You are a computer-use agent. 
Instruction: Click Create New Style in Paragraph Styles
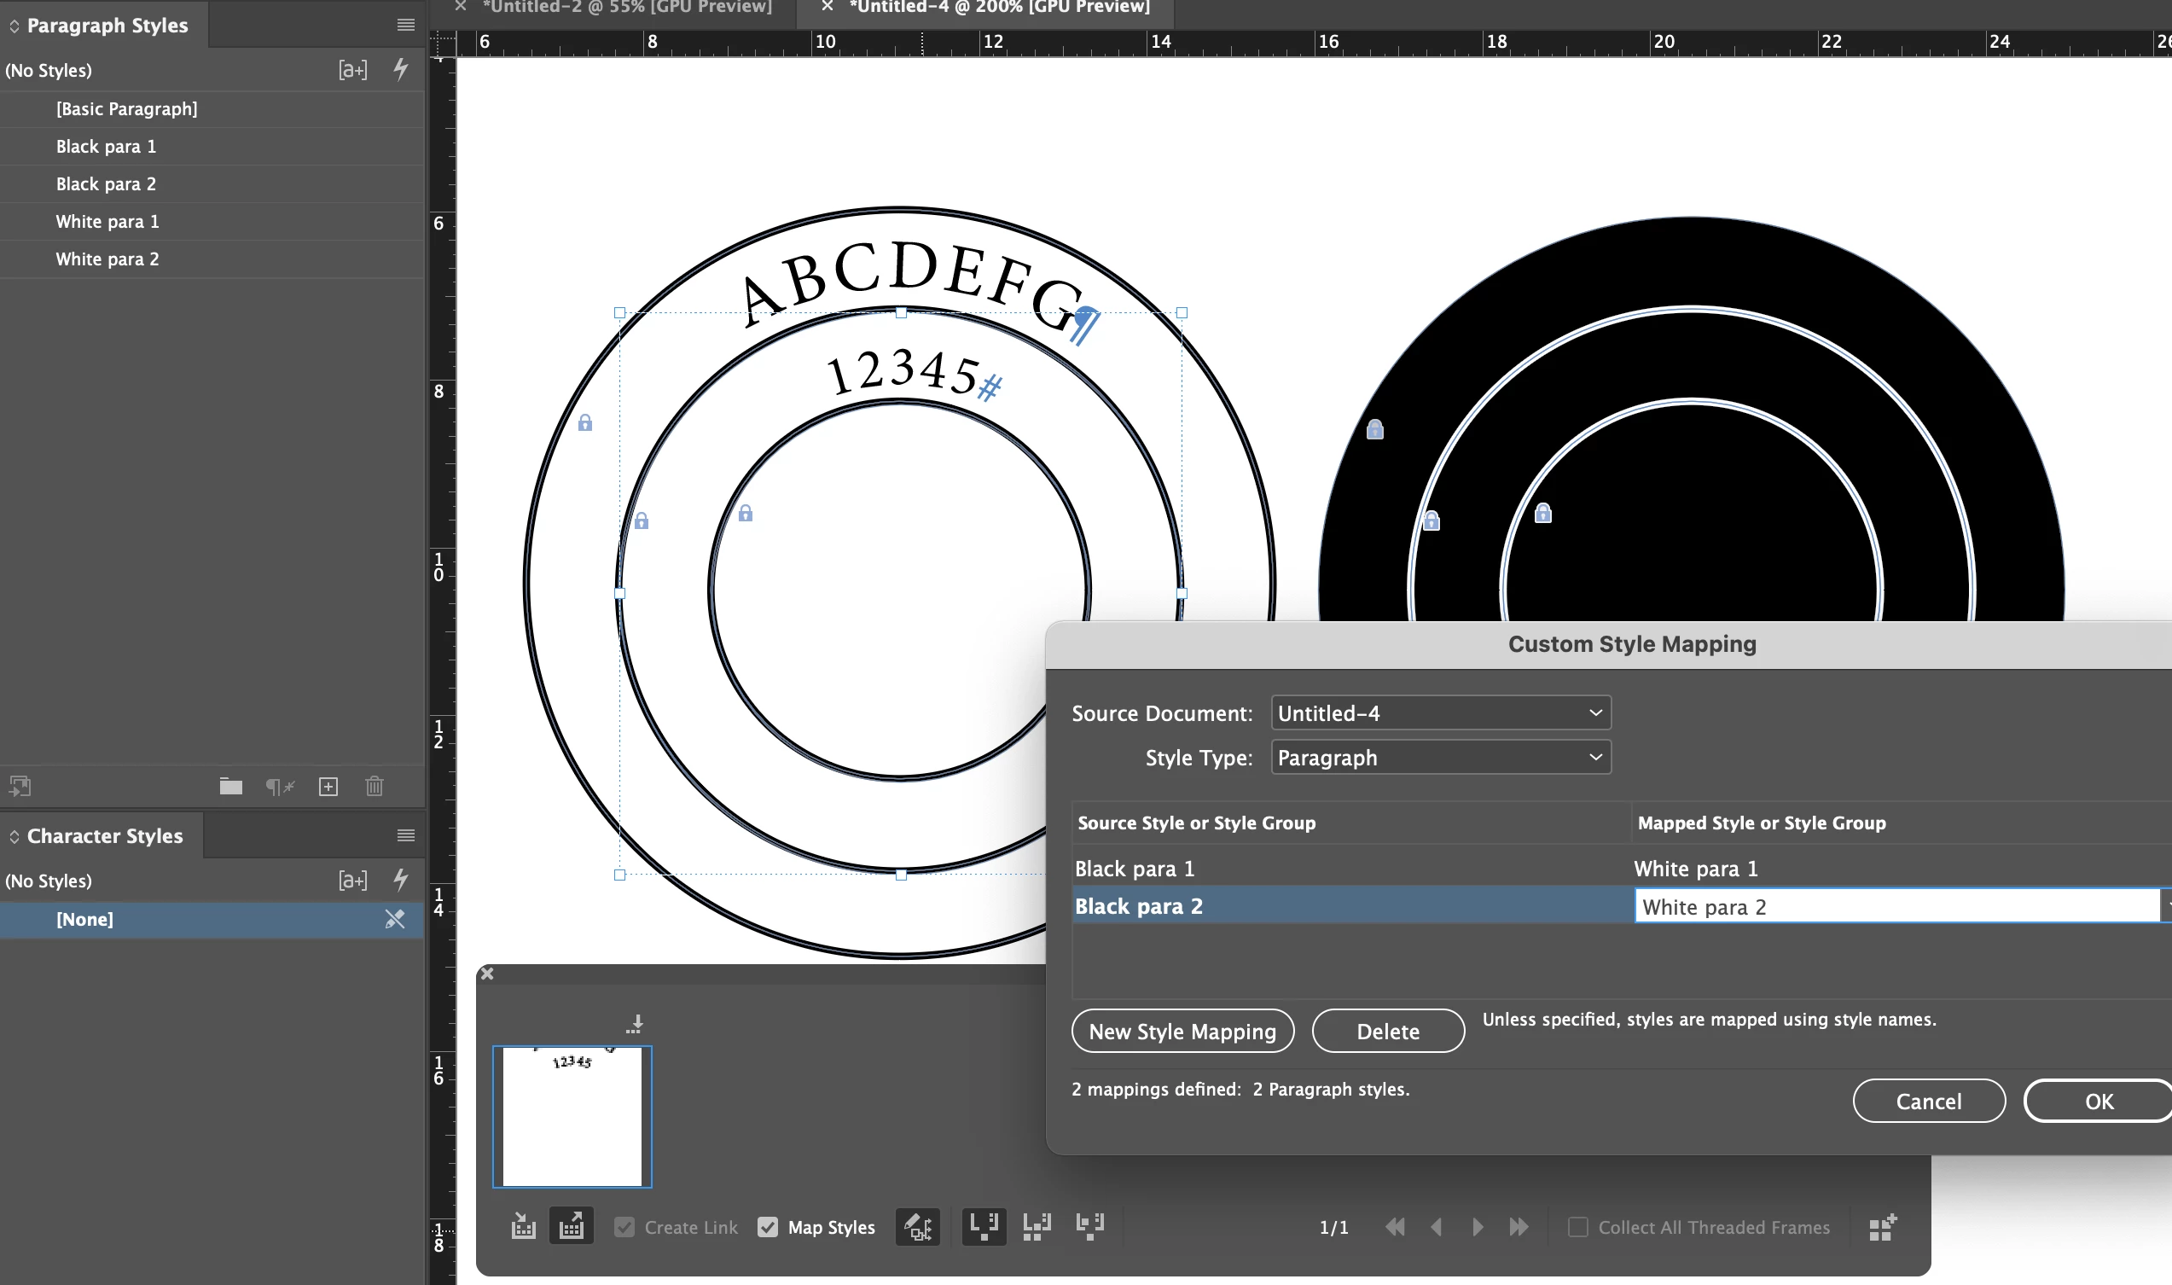(328, 786)
